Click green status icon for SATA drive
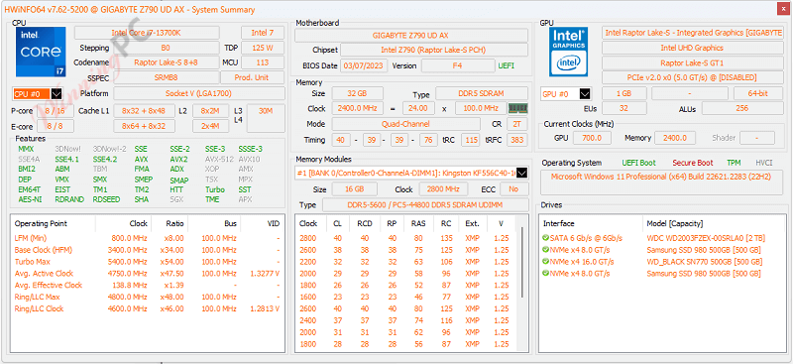Screen dimensions: 793x364 546,238
